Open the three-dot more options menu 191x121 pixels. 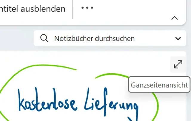tap(87, 8)
